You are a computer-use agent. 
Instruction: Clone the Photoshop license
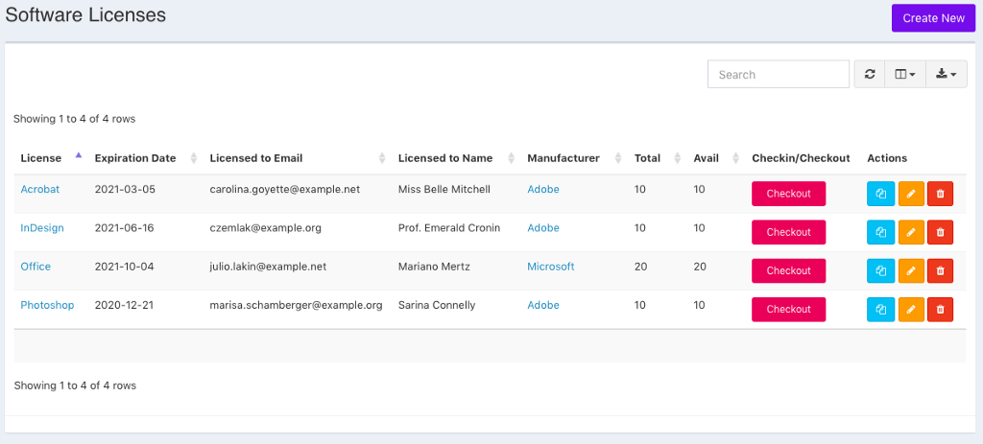point(879,309)
